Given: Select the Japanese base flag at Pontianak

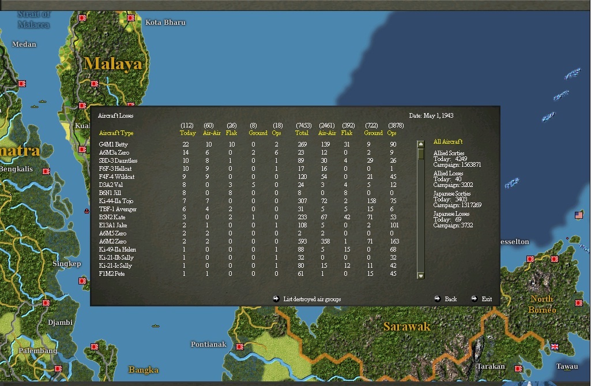Looking at the screenshot, I should tap(240, 346).
